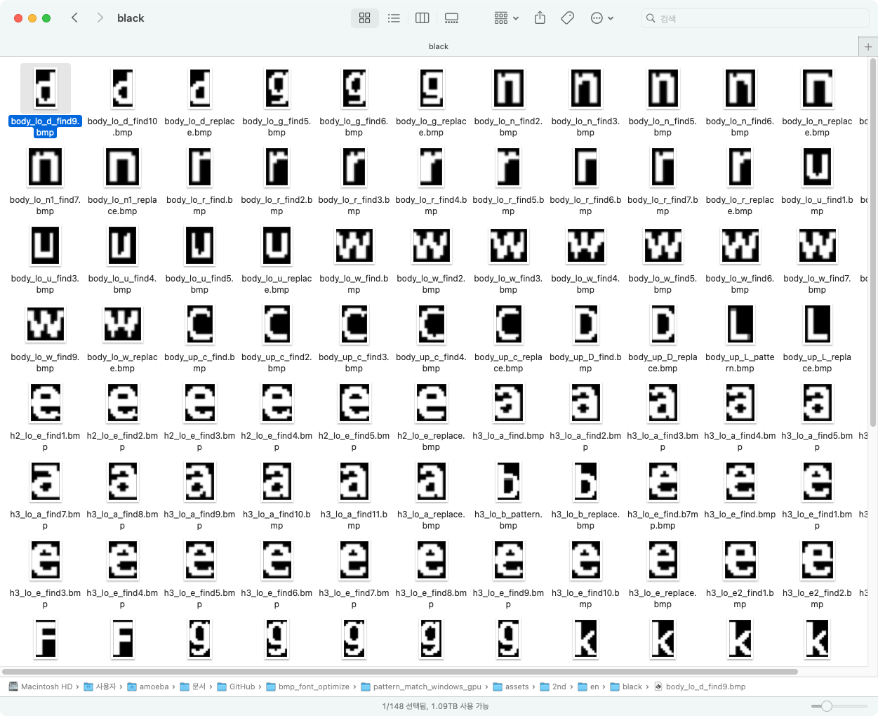Image resolution: width=878 pixels, height=716 pixels.
Task: Share the selected BMP file
Action: 539,18
